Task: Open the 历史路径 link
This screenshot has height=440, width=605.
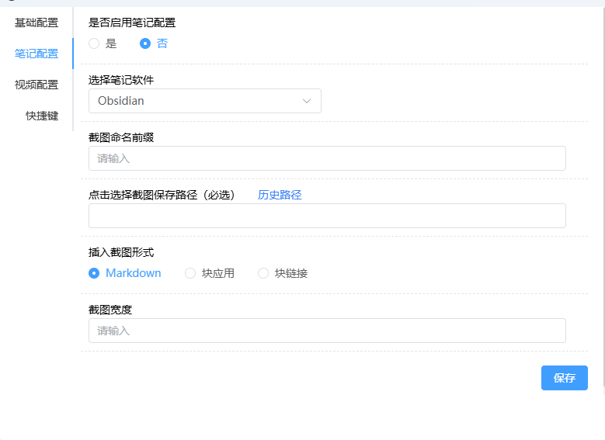Action: point(280,195)
